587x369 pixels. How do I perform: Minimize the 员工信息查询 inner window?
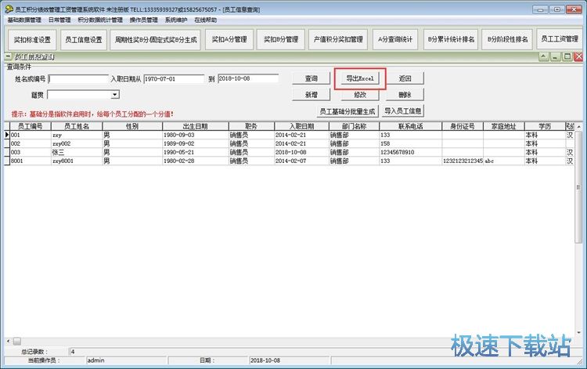click(555, 56)
